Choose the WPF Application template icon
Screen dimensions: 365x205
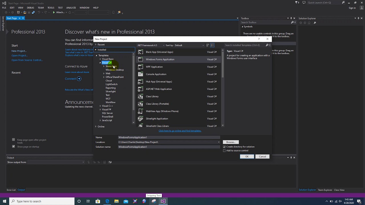140,67
